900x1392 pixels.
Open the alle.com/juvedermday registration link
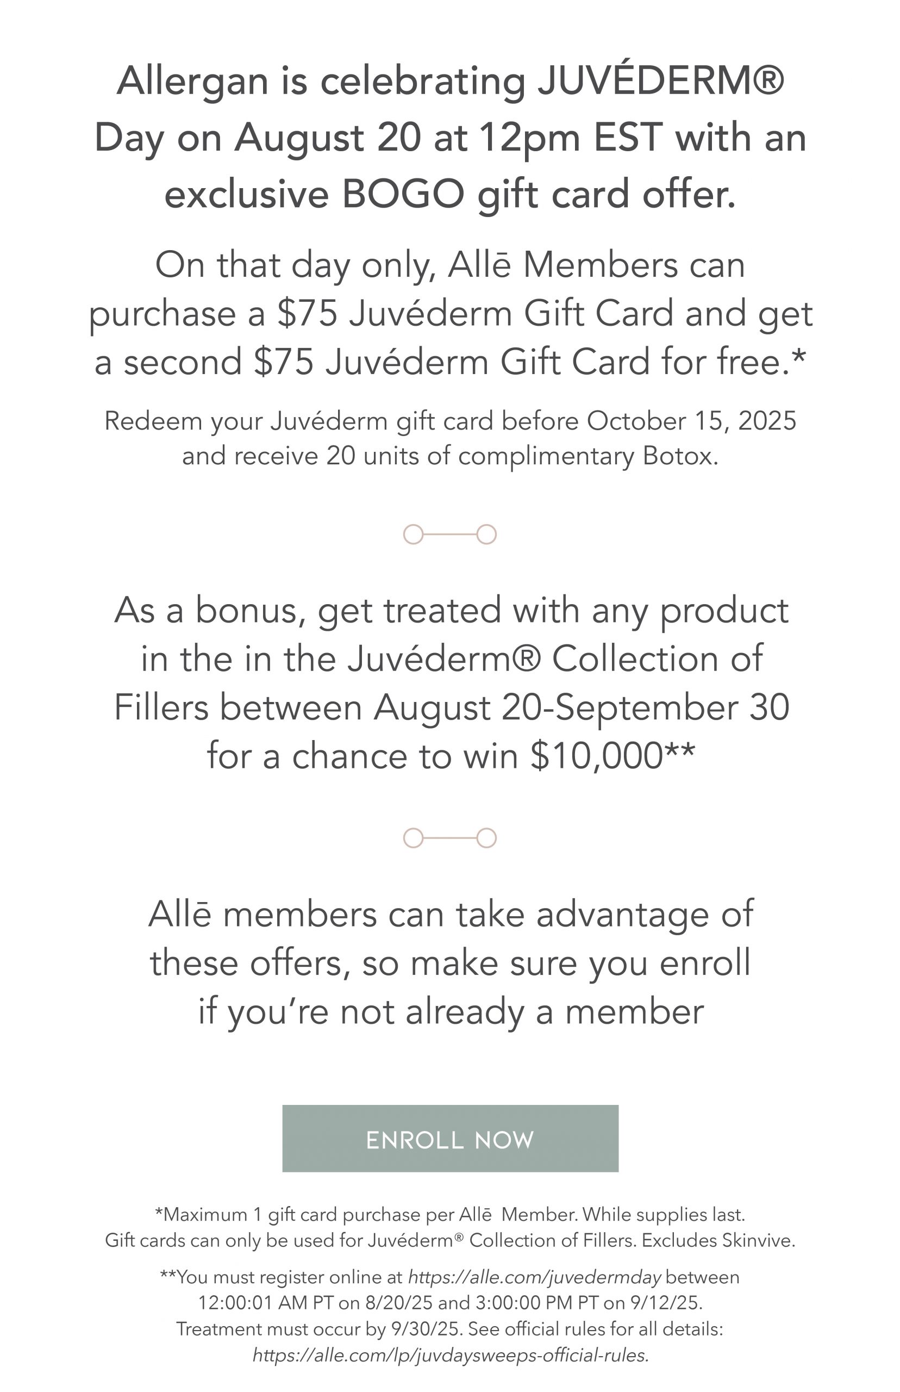coord(534,1276)
